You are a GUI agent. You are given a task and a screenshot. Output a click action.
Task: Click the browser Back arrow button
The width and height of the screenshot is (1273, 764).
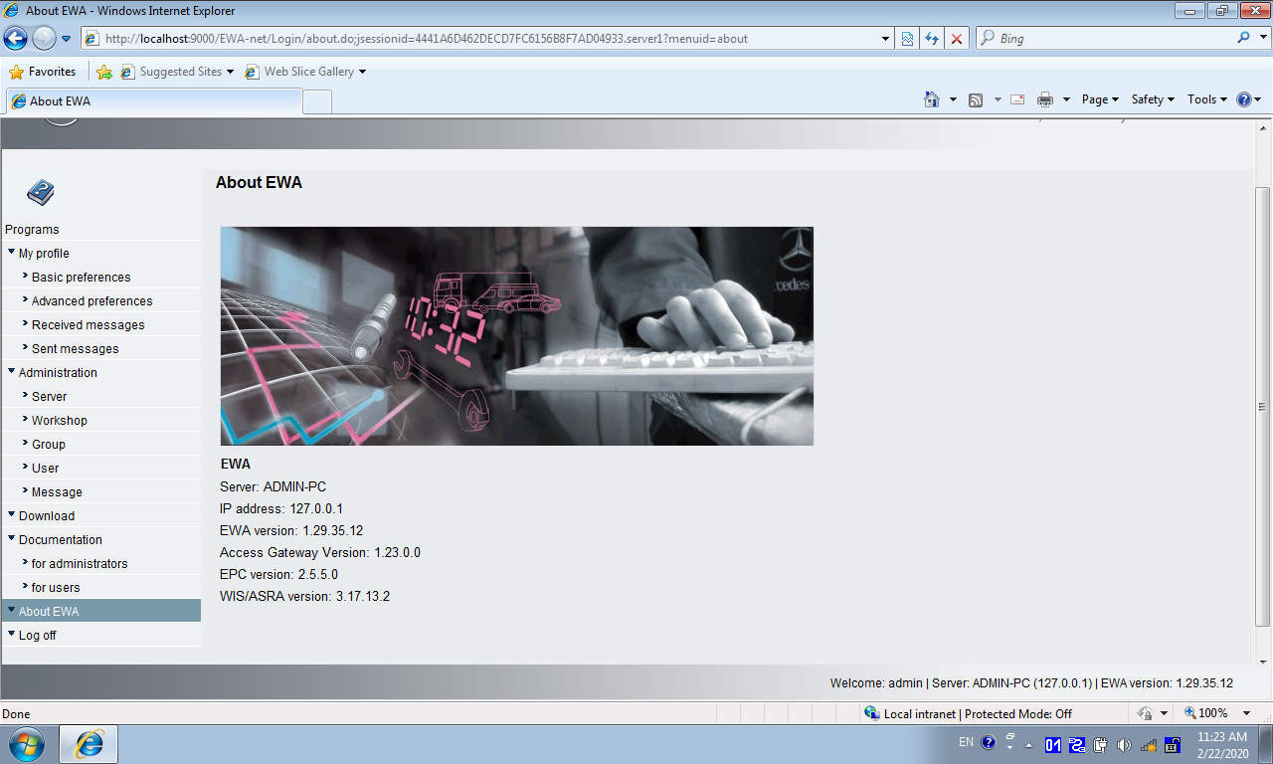tap(16, 39)
